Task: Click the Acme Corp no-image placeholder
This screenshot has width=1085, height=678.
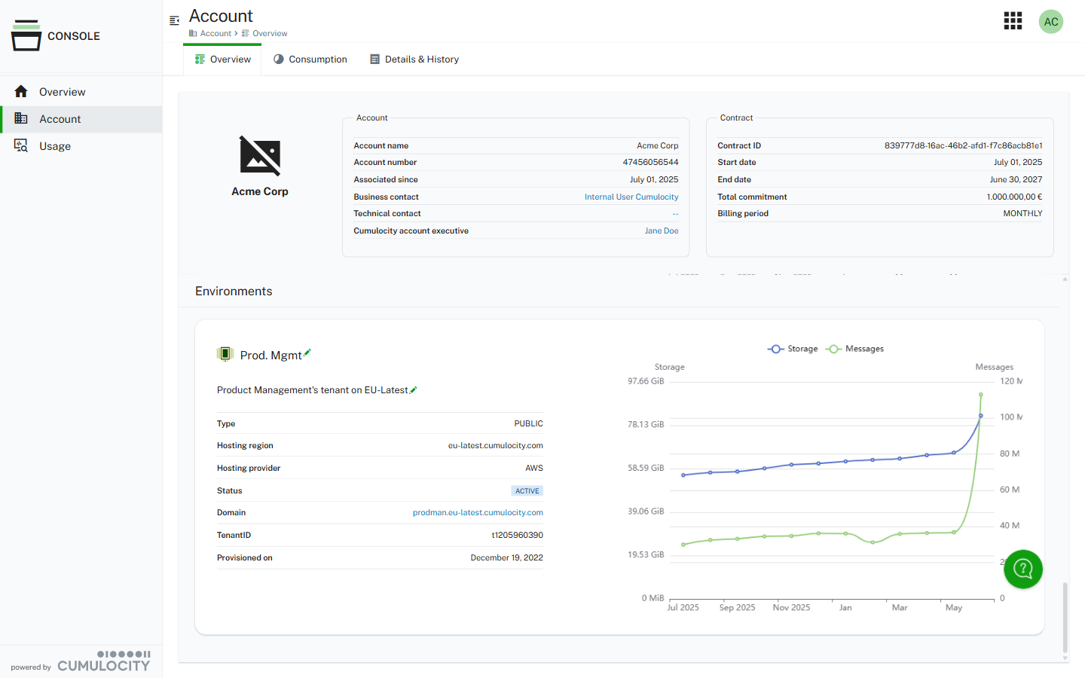Action: [260, 155]
